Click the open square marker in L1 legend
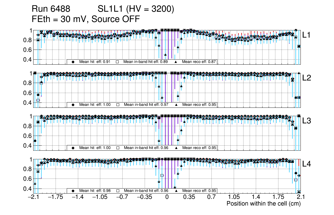This screenshot has height=215, width=334. 118,62
